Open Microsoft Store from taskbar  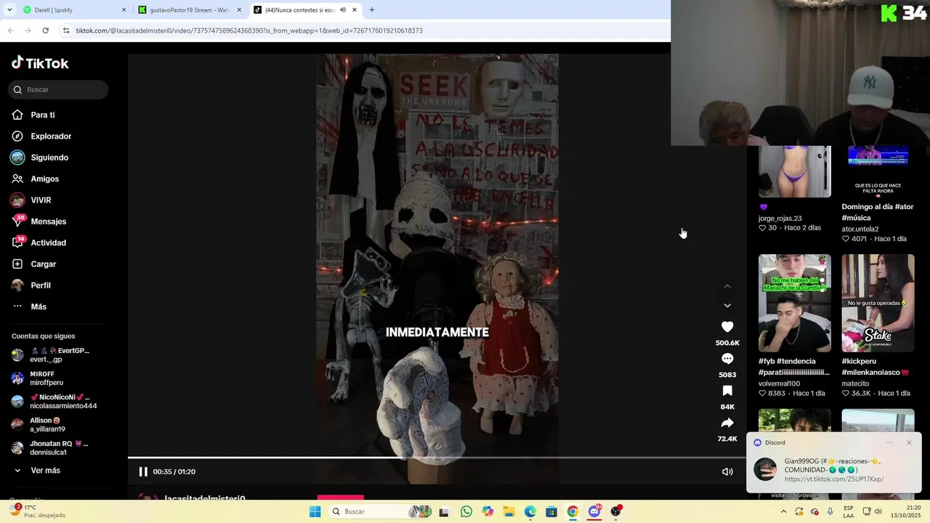click(x=551, y=511)
